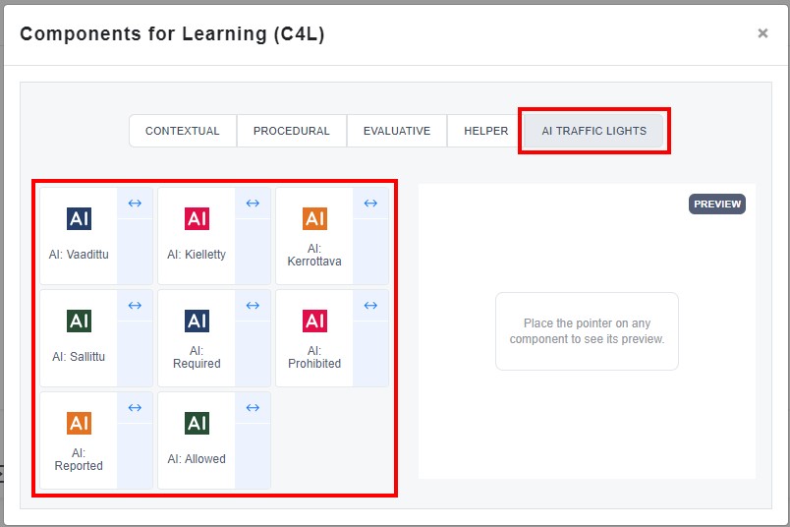
Task: Switch to the Contextual tab
Action: (183, 131)
